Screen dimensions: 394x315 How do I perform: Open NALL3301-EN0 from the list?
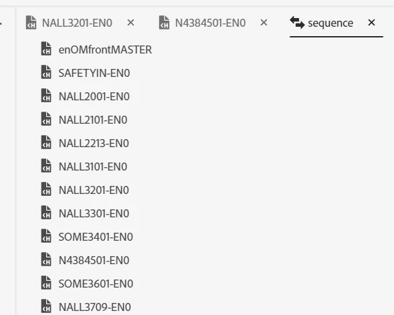tap(94, 213)
